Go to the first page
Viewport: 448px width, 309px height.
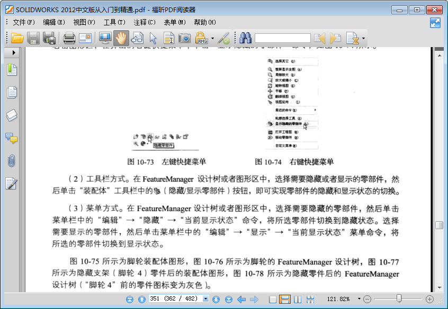pos(130,299)
